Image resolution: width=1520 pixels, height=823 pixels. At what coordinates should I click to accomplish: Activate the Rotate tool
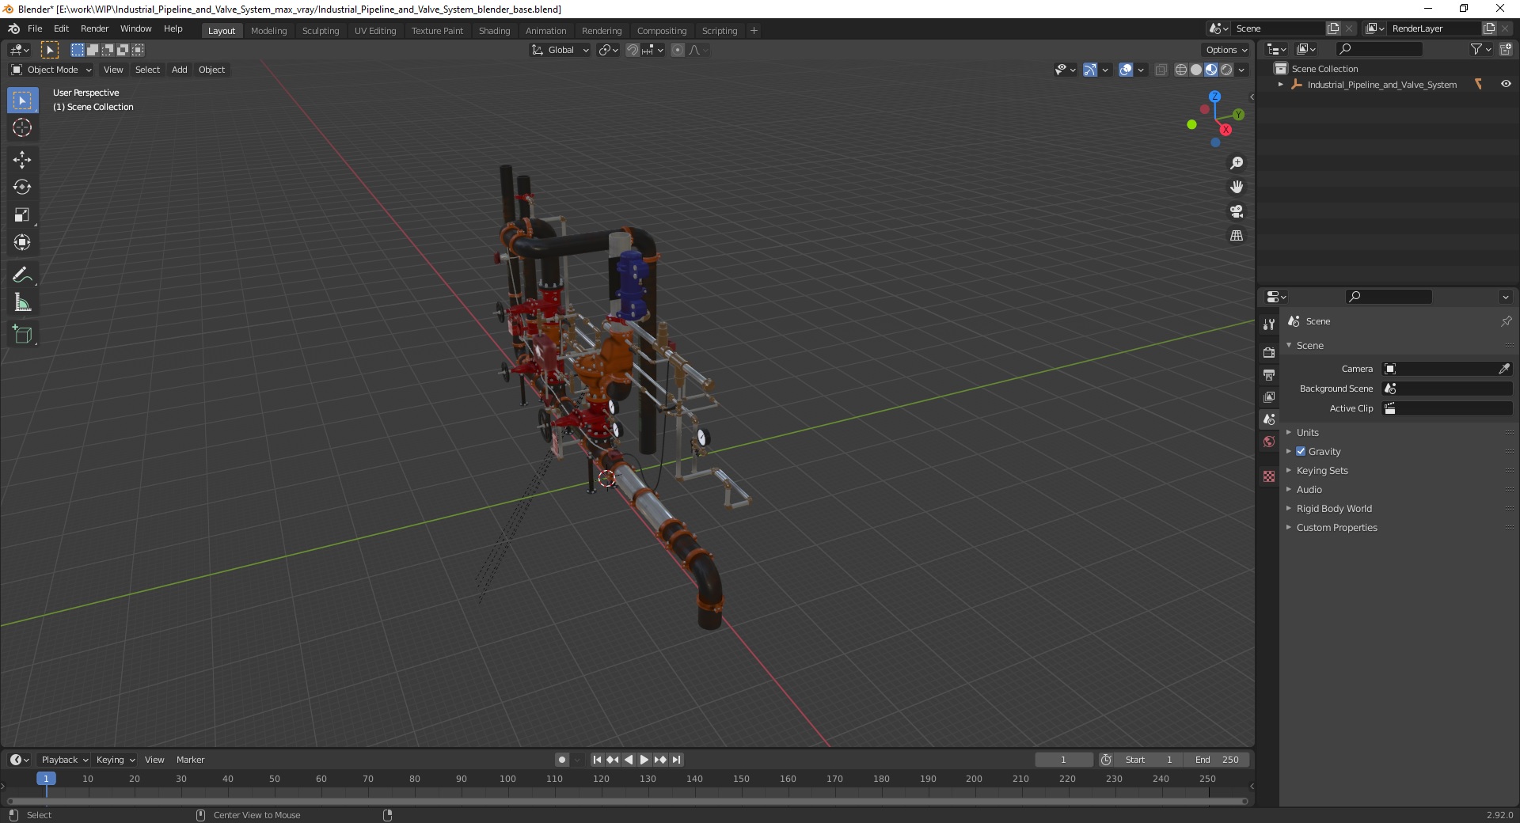(x=22, y=188)
